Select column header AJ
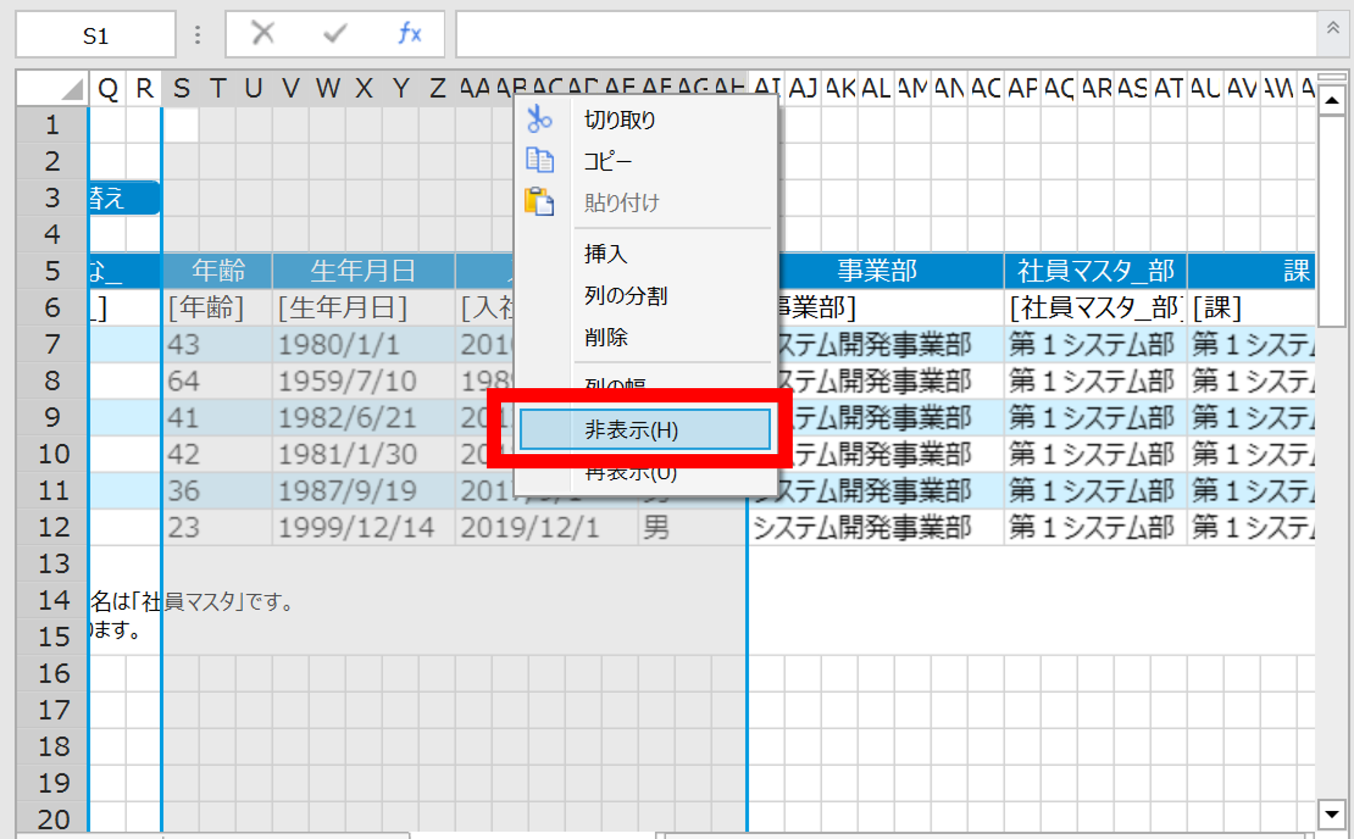 coord(802,88)
